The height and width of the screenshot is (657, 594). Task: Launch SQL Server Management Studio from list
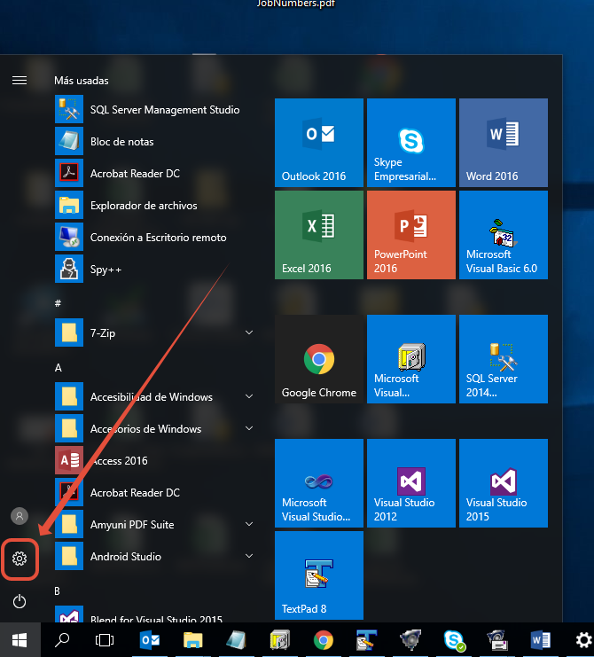click(x=156, y=110)
